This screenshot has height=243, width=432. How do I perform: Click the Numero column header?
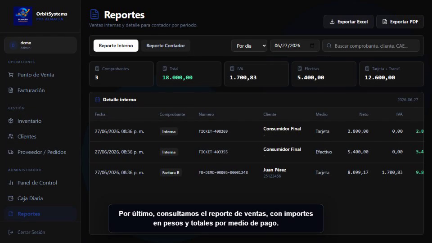(206, 114)
